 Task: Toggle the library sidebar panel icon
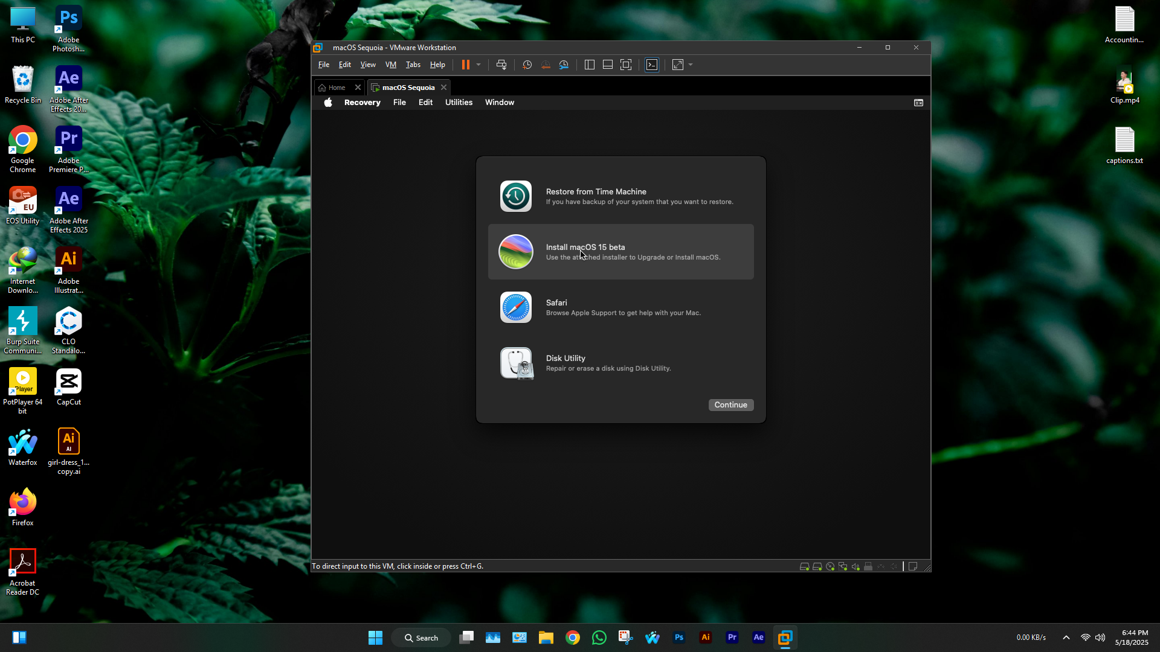590,65
